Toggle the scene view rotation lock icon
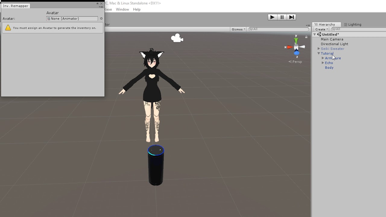Image resolution: width=386 pixels, height=217 pixels. click(306, 37)
